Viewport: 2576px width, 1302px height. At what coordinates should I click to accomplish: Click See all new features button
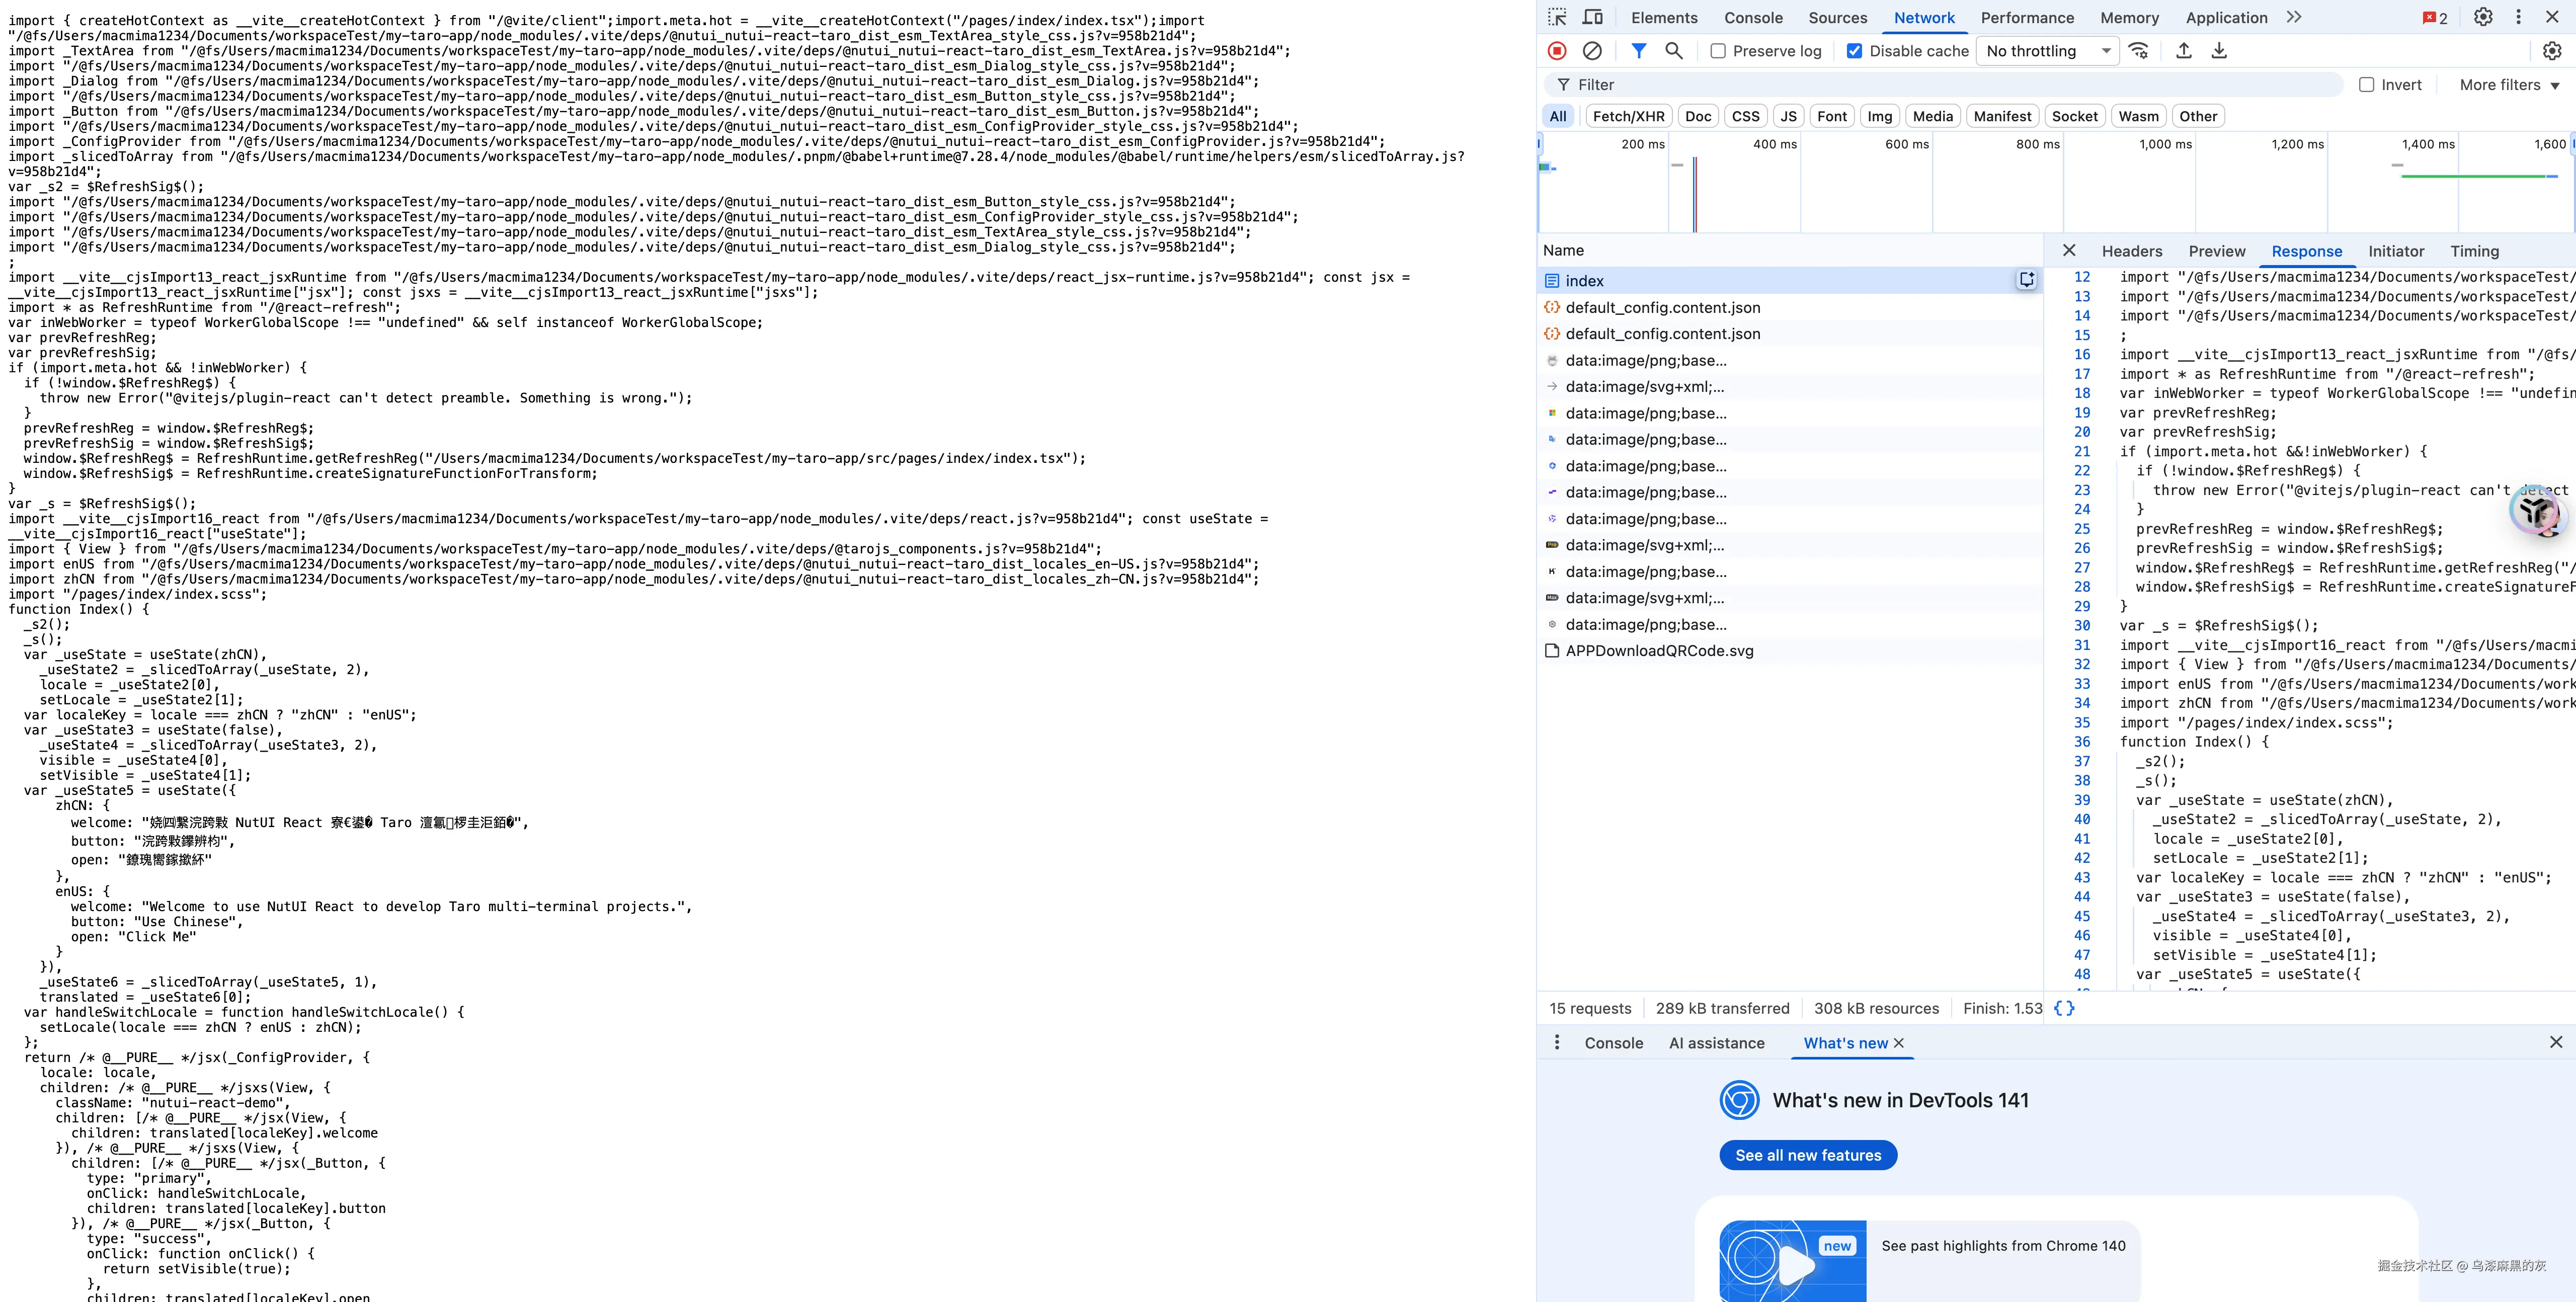pos(1807,1155)
